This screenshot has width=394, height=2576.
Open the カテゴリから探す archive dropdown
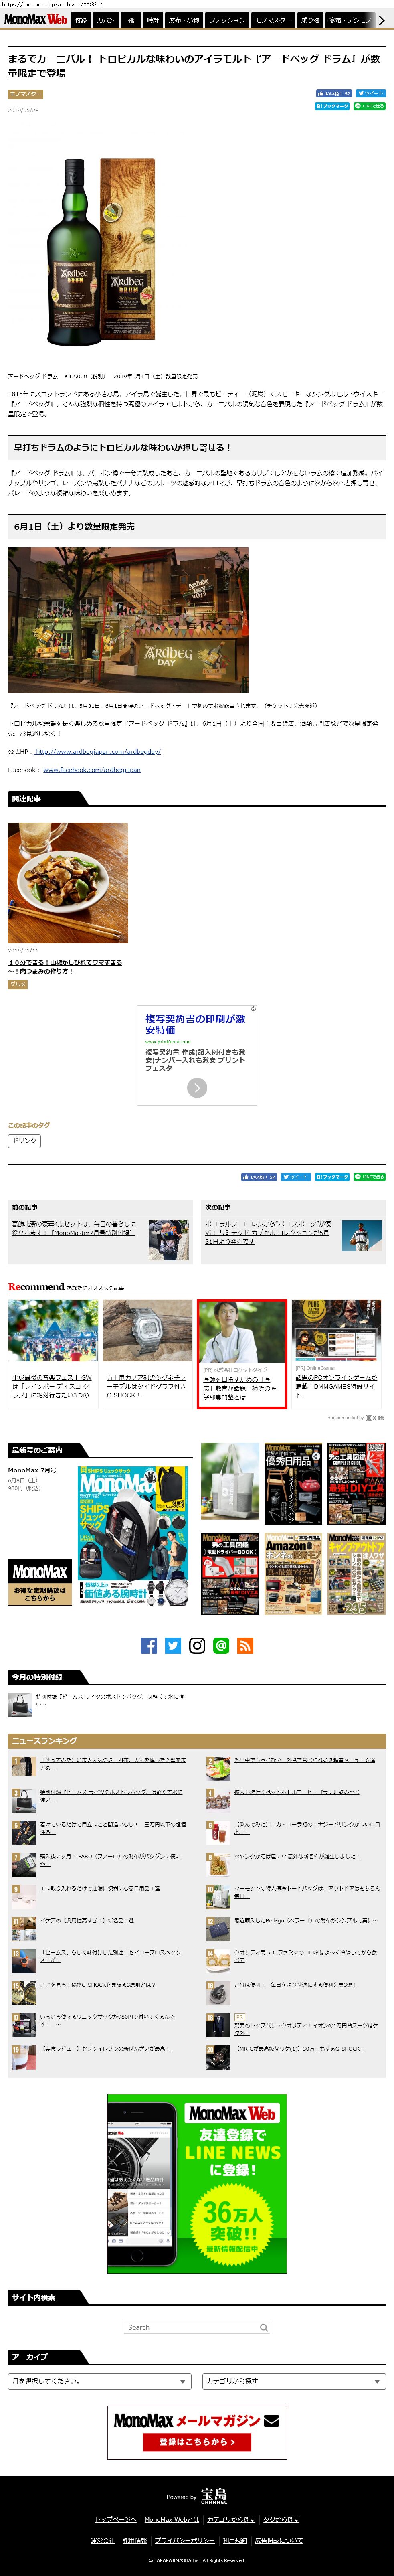point(294,2381)
